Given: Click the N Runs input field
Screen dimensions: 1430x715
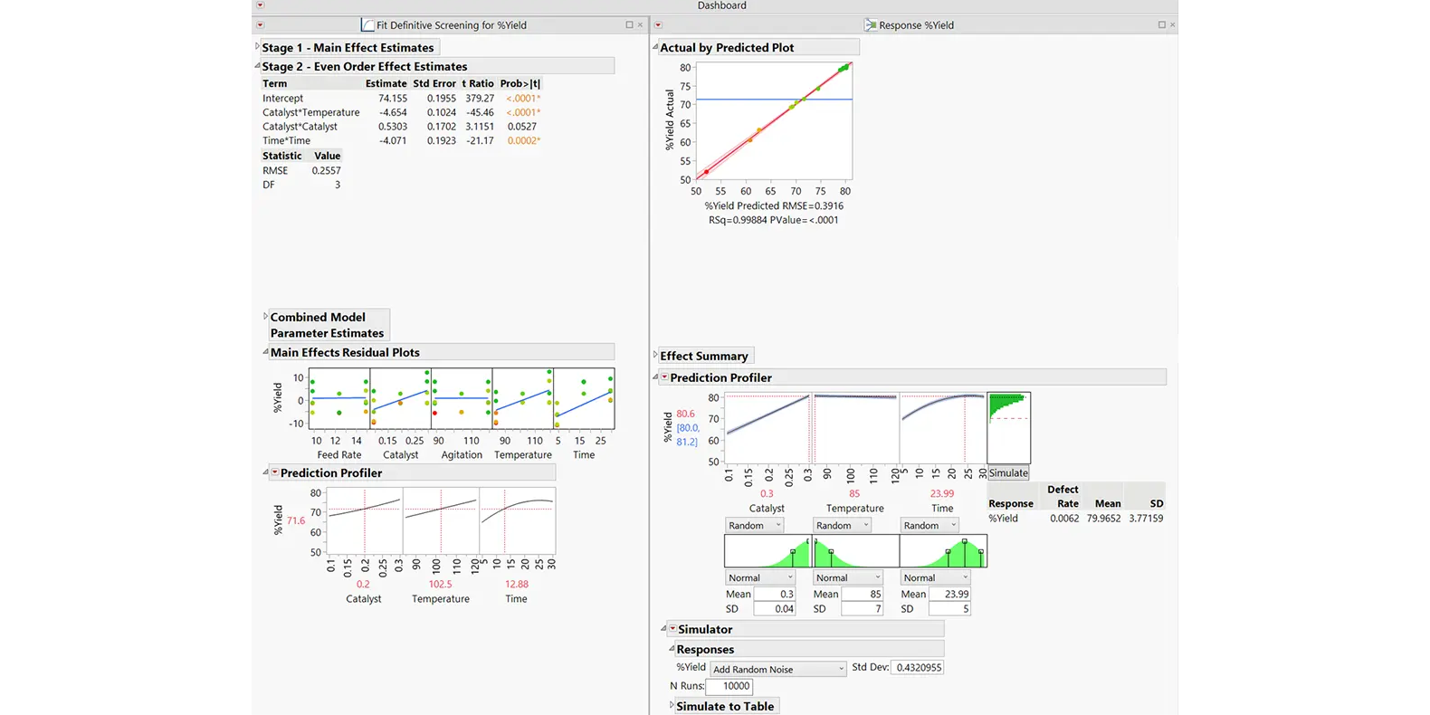Looking at the screenshot, I should point(729,686).
